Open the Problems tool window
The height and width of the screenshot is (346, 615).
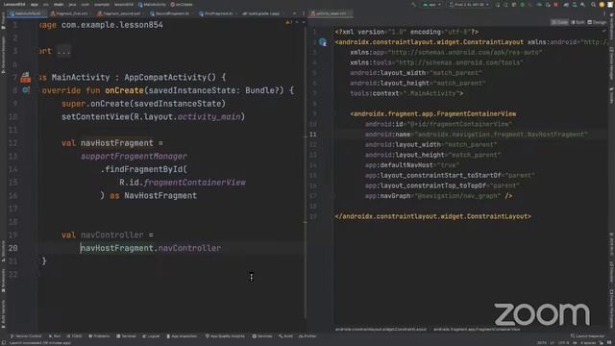[x=99, y=336]
